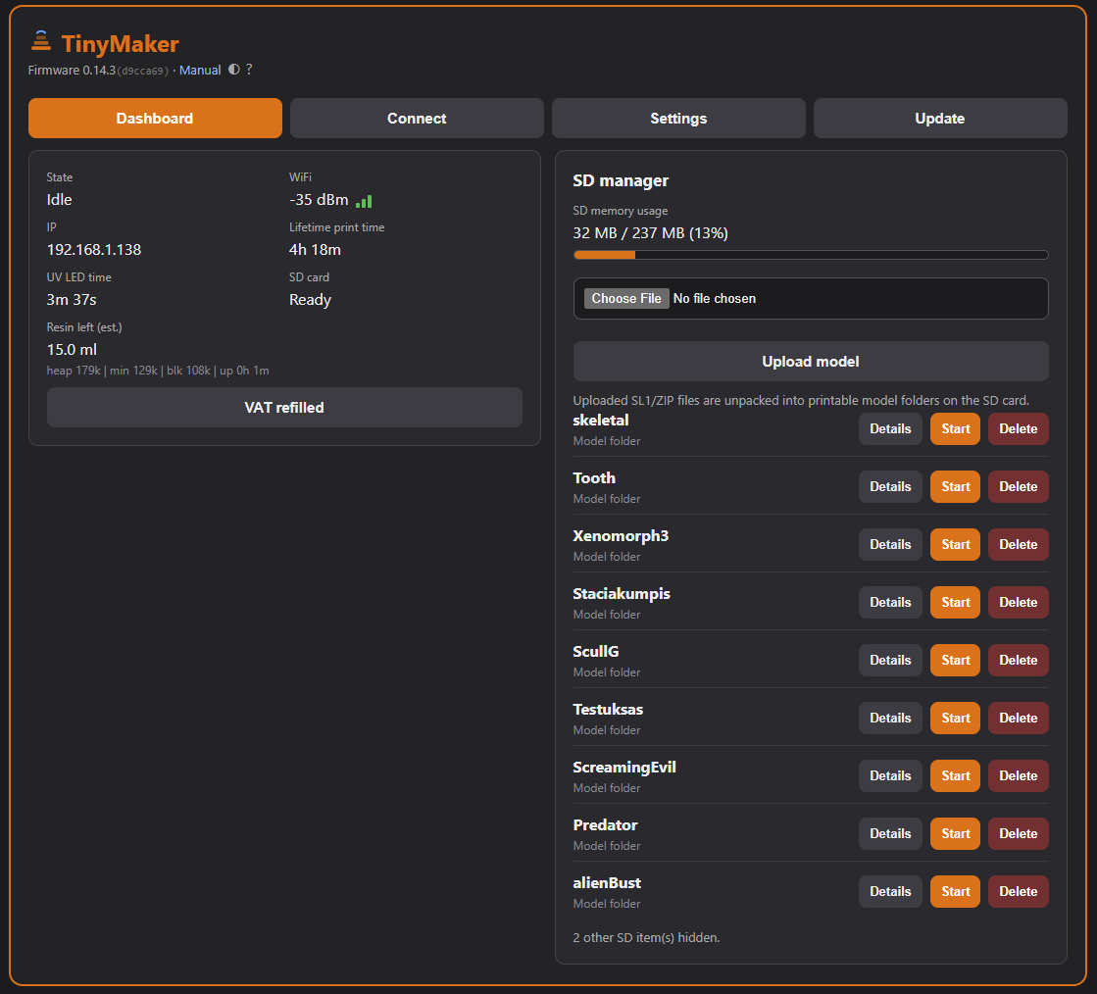1097x994 pixels.
Task: Click the VAT refilled button
Action: coord(284,407)
